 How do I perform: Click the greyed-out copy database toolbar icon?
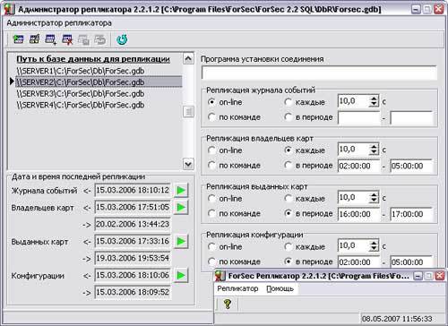[x=83, y=39]
